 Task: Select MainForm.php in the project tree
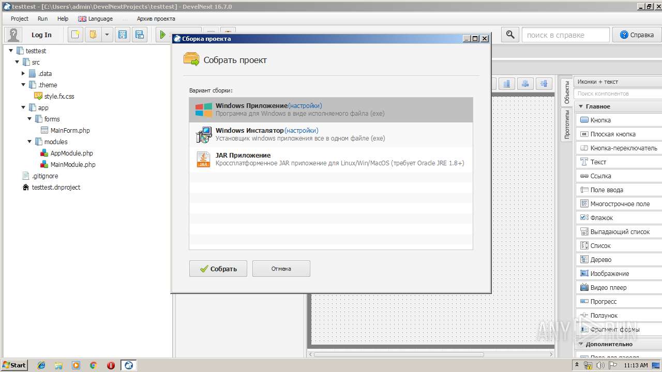[x=65, y=130]
